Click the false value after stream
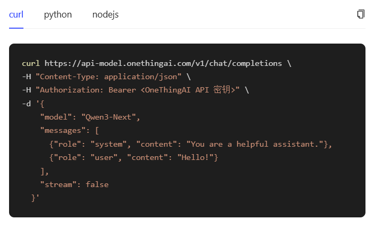The height and width of the screenshot is (228, 374). (97, 184)
